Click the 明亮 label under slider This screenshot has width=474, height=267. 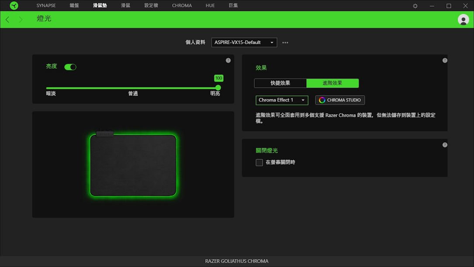coord(215,94)
